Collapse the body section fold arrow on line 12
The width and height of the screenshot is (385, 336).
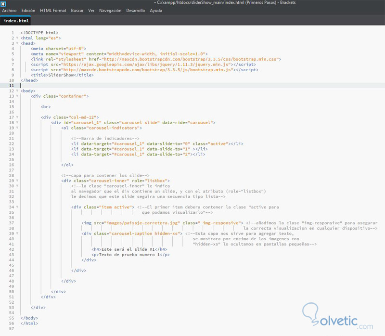pyautogui.click(x=16, y=91)
